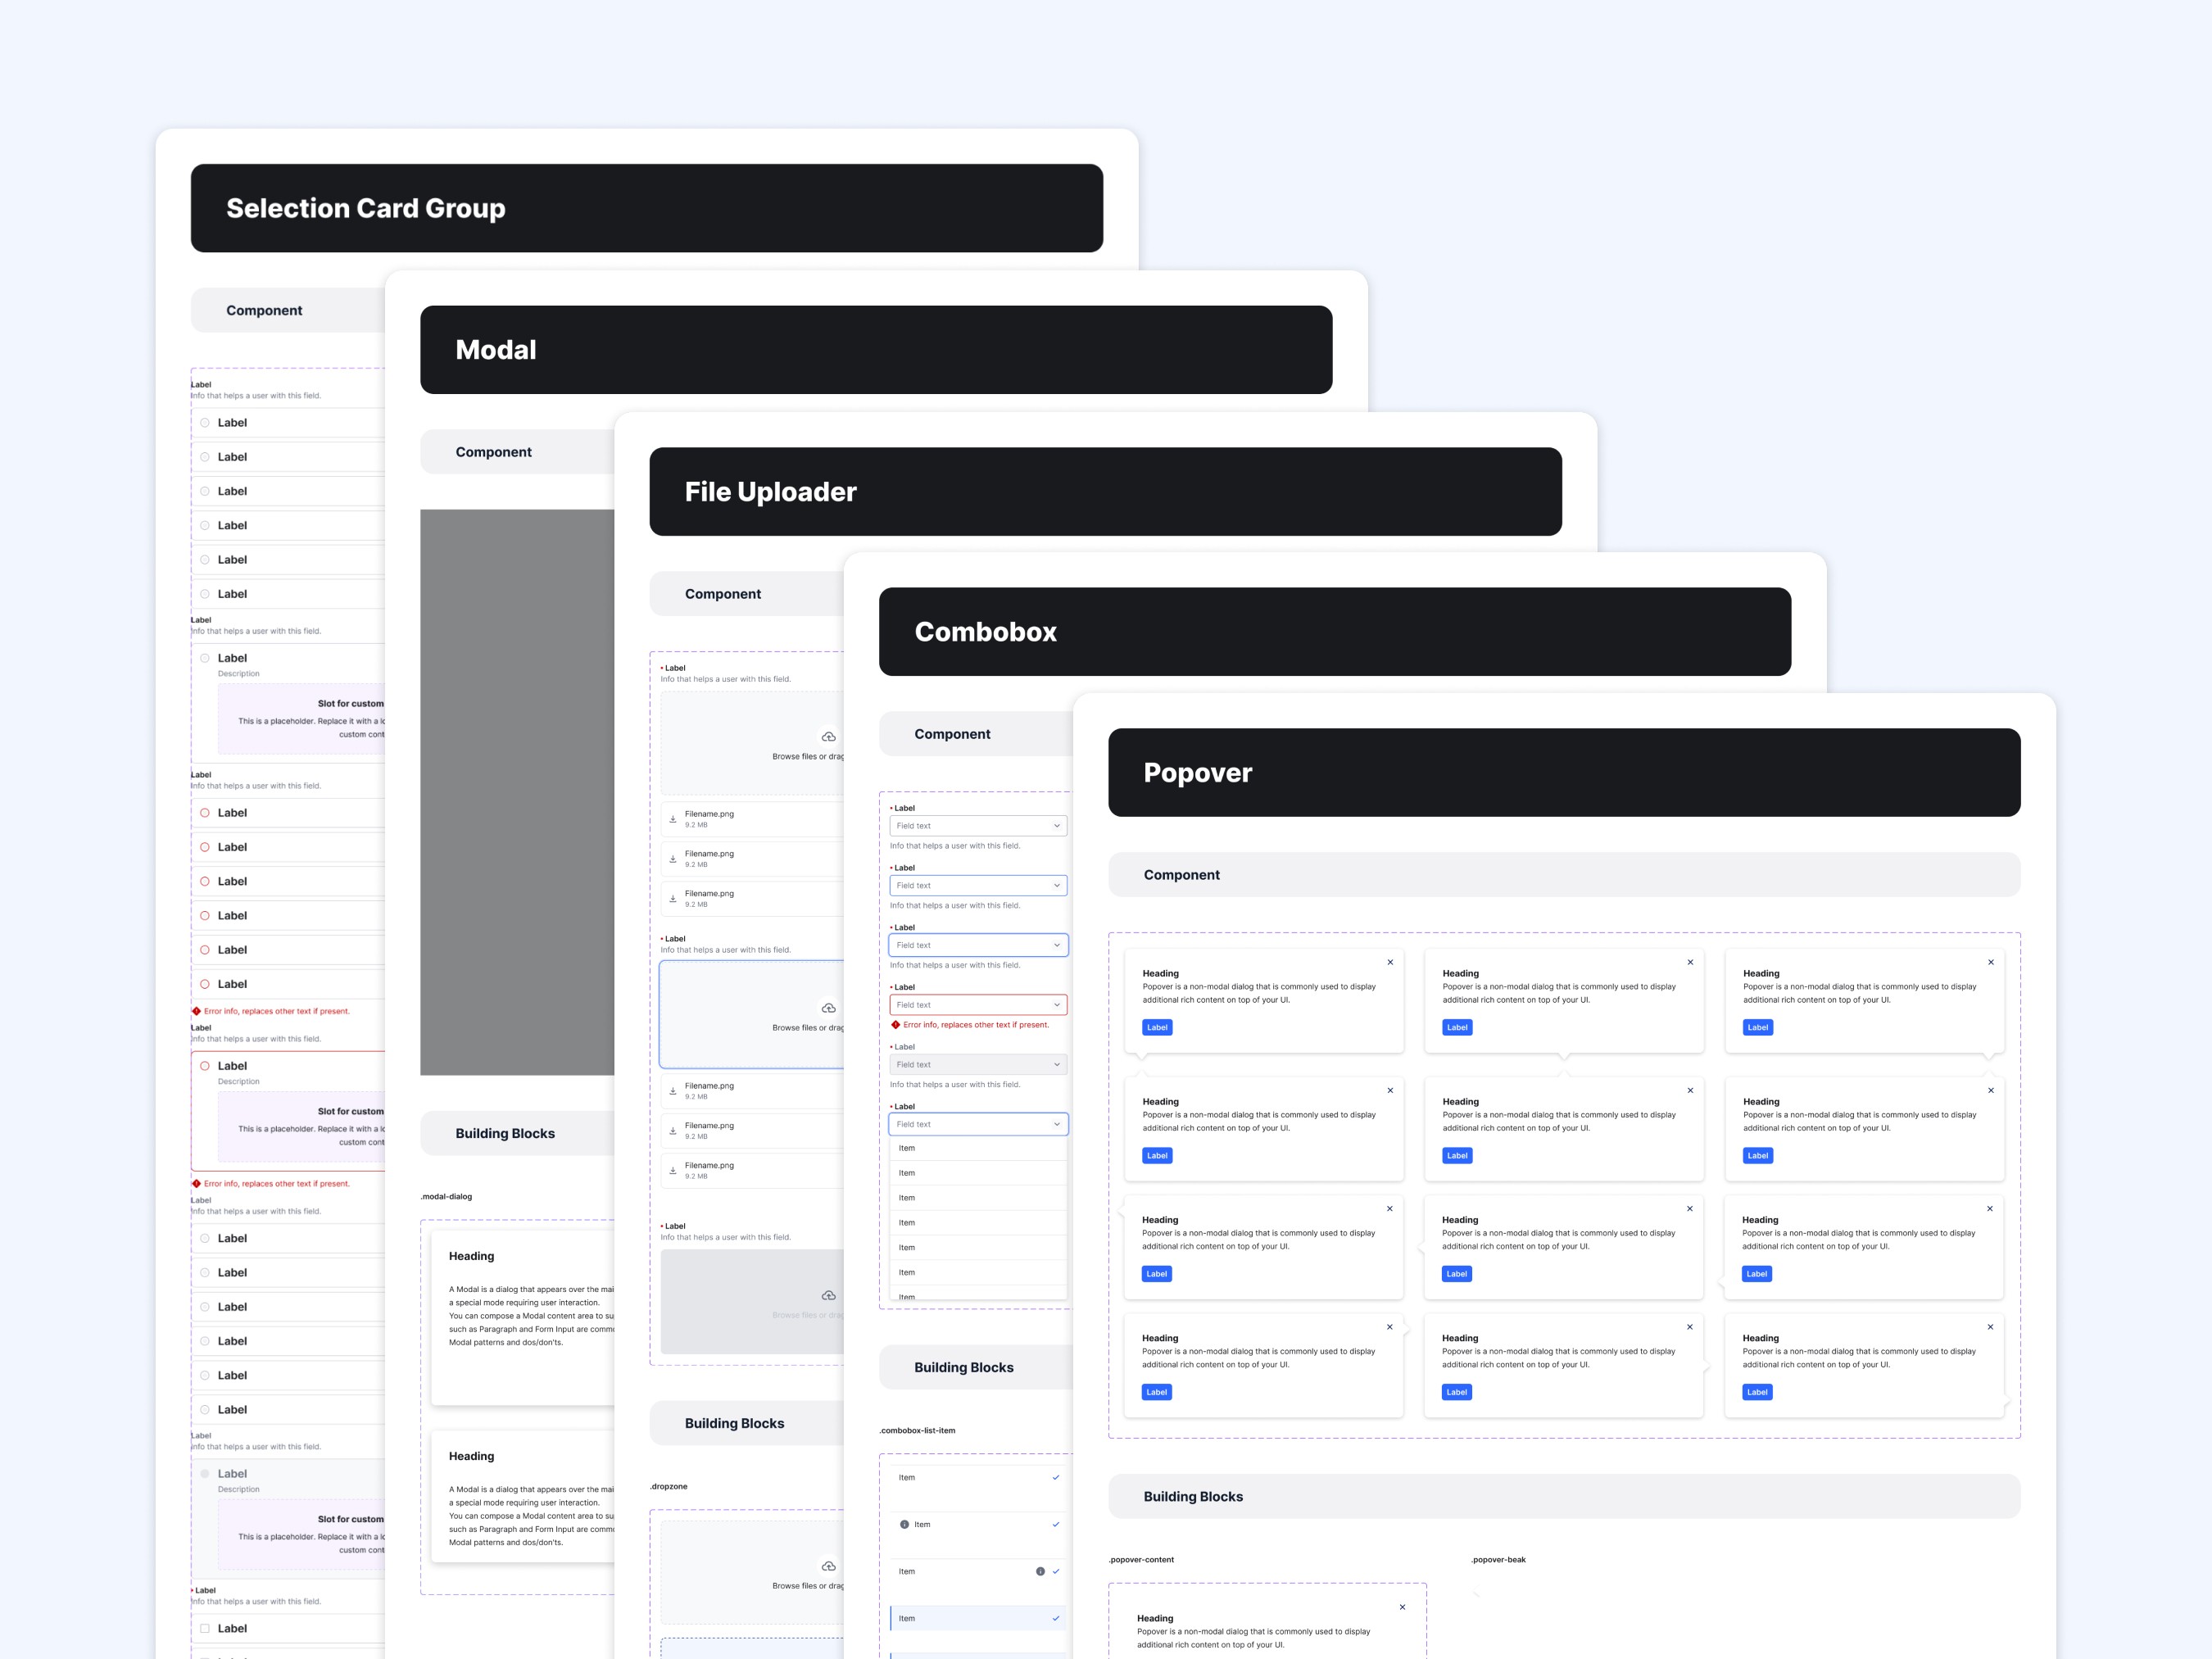This screenshot has width=2212, height=1659.
Task: Click Label button in top-left popover card
Action: coord(1157,1027)
